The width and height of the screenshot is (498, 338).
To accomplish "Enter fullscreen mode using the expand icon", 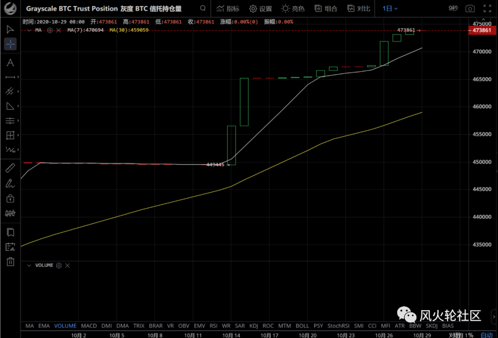I will 487,9.
